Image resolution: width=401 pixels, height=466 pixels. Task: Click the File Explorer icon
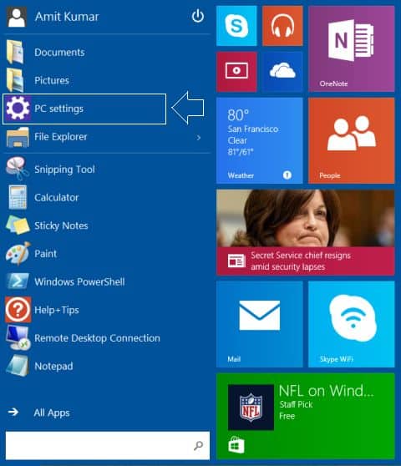[18, 137]
